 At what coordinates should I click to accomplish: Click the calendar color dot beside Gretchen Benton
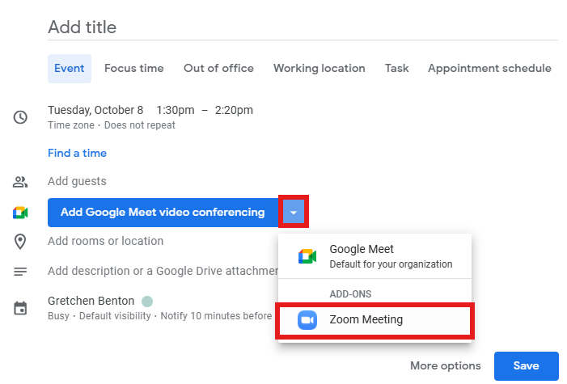147,301
